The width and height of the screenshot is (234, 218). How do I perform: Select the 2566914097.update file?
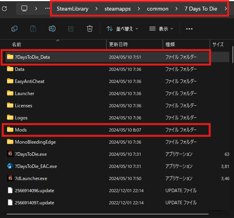(117, 203)
